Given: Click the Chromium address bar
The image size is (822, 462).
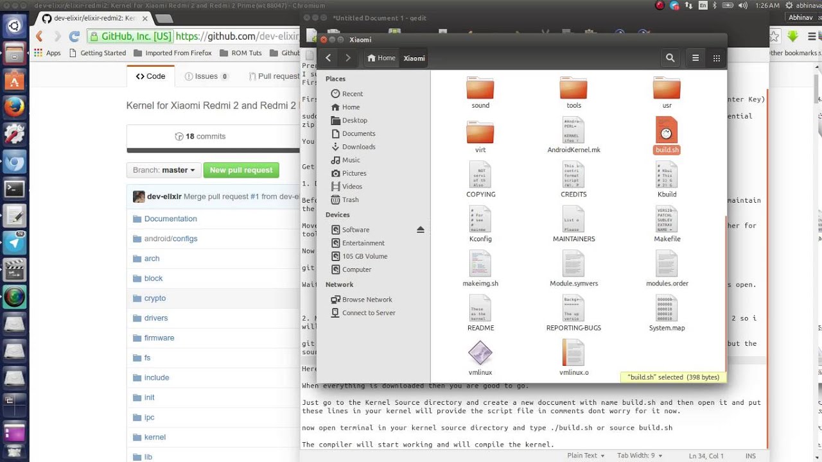Looking at the screenshot, I should [x=194, y=37].
